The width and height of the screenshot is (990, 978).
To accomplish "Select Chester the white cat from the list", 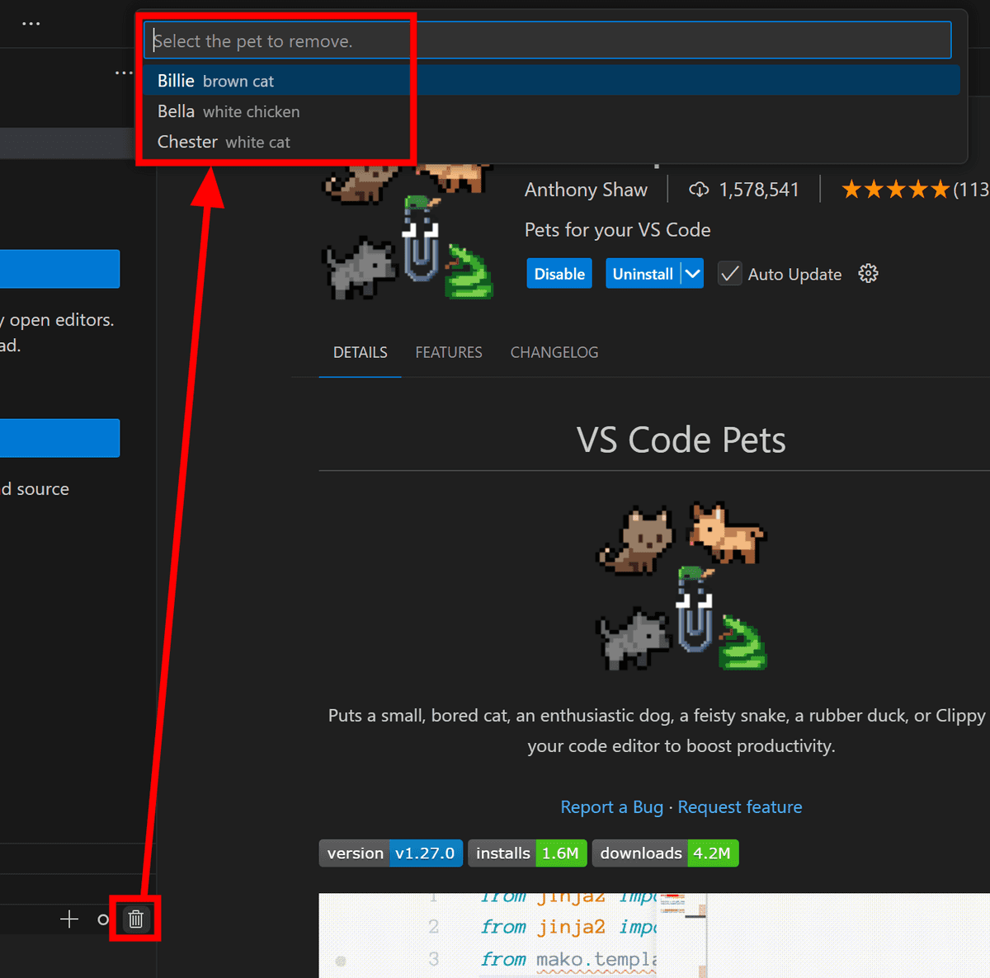I will [223, 142].
